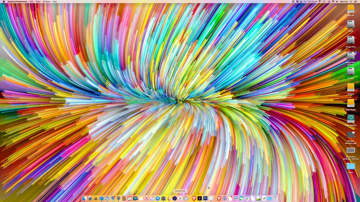
Task: Open Wi-Fi status menu
Action: (x=333, y=1)
